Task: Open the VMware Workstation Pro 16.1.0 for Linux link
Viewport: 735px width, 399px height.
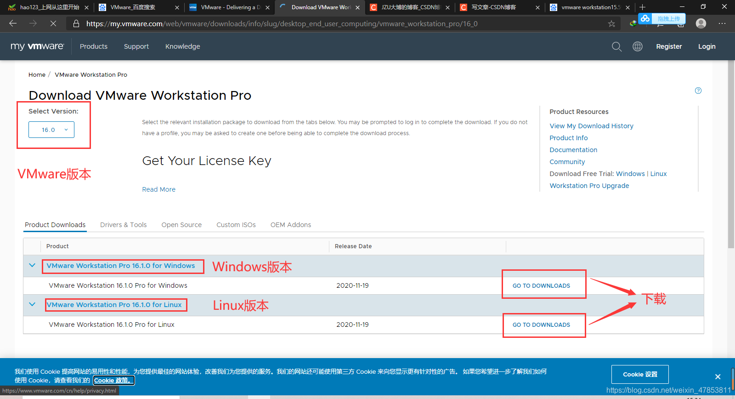Action: 114,305
